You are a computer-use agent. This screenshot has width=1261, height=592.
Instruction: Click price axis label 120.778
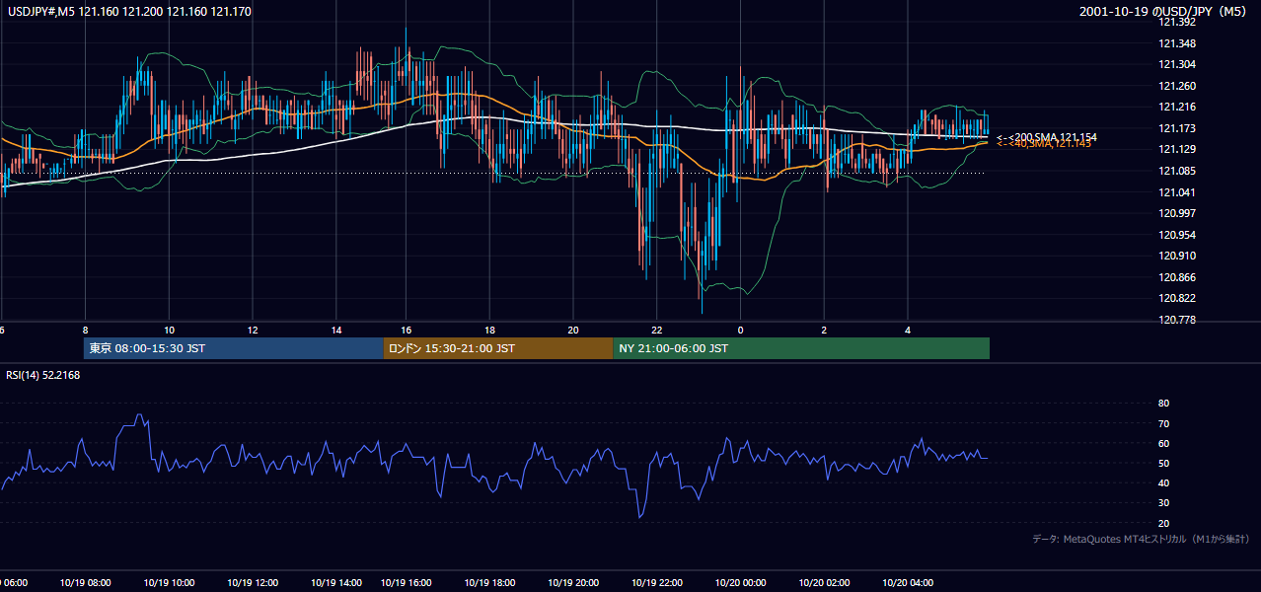coord(1177,320)
